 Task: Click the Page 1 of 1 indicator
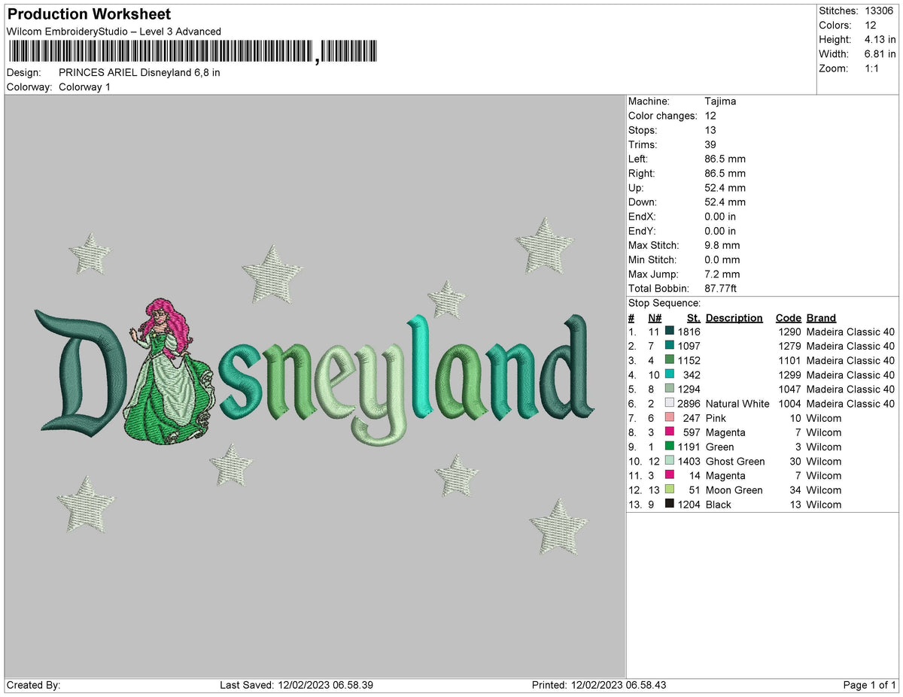[870, 685]
